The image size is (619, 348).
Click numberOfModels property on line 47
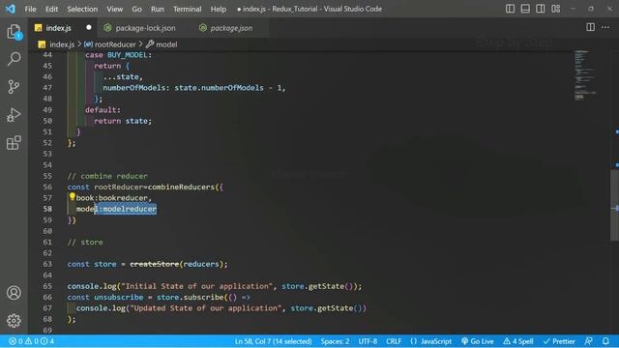(x=134, y=88)
